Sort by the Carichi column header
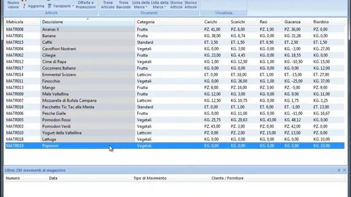This screenshot has width=351, height=197. pyautogui.click(x=211, y=22)
